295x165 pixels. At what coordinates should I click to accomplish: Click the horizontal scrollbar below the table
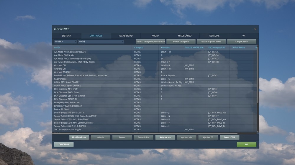pos(145,133)
